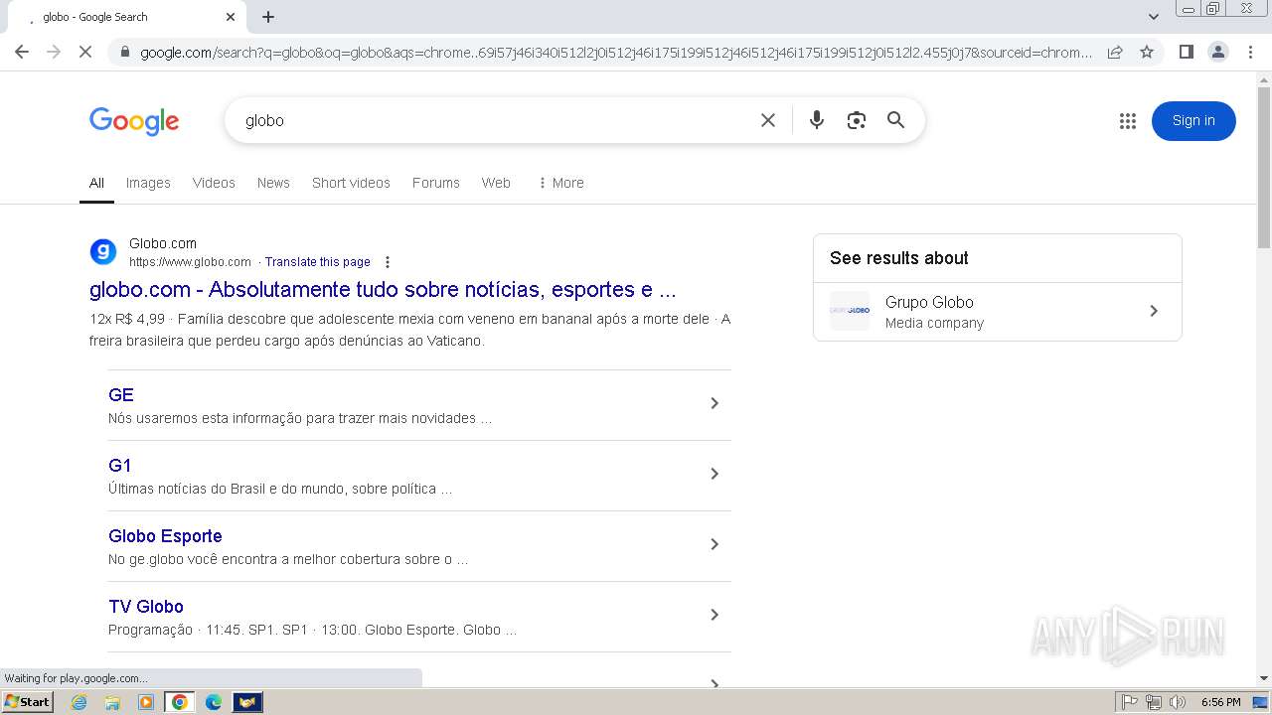Open the Google apps grid
Image resolution: width=1272 pixels, height=715 pixels.
tap(1127, 121)
